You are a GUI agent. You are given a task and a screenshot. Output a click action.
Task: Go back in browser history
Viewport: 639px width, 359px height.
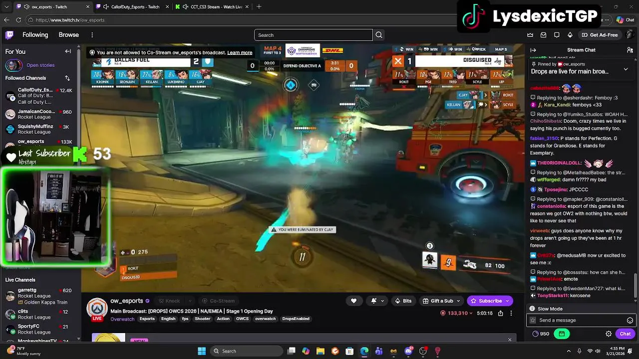(6, 20)
